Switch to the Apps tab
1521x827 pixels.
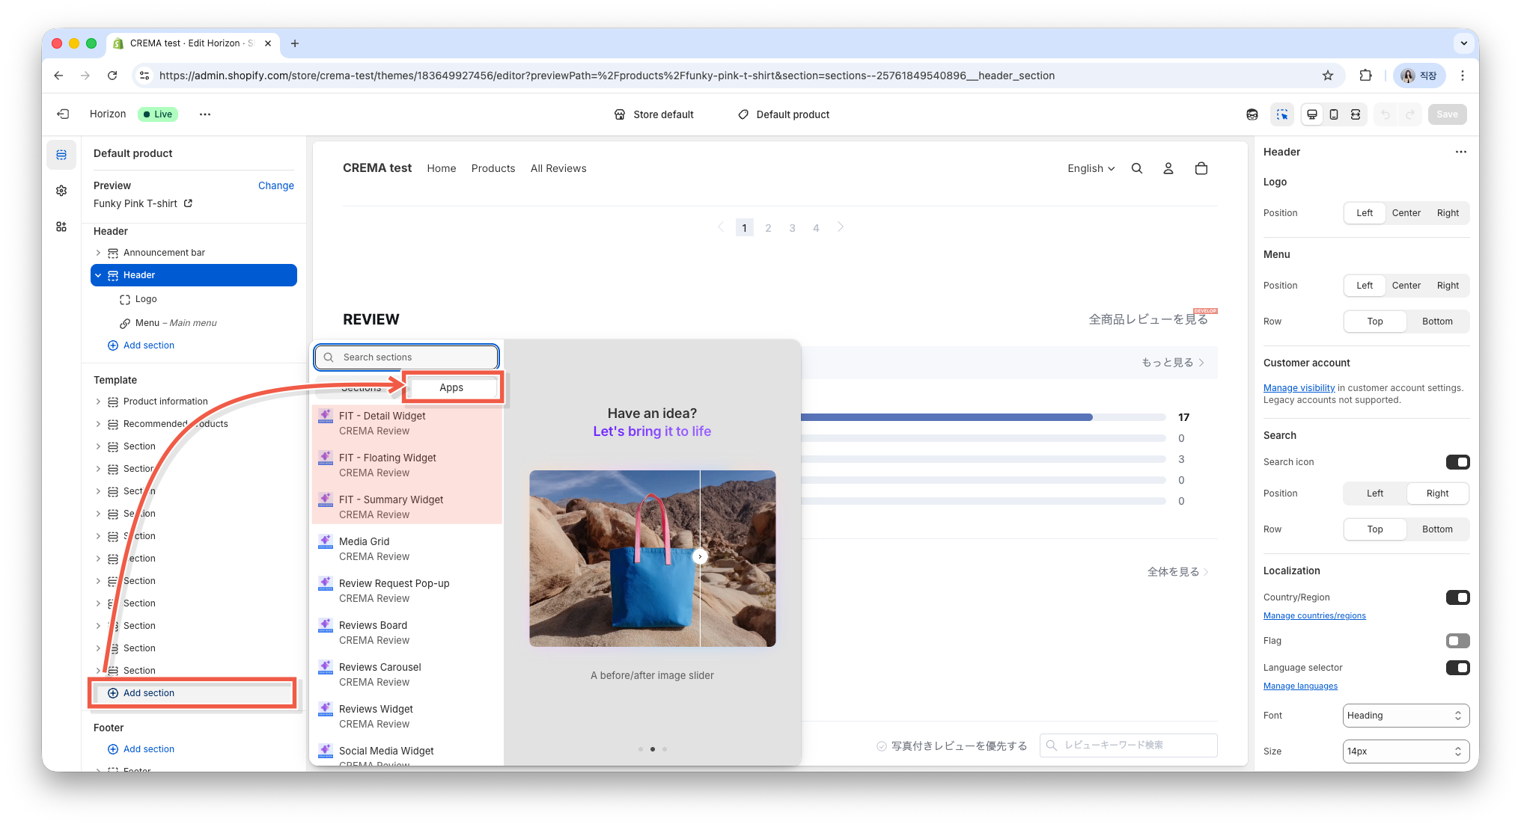[x=451, y=387]
